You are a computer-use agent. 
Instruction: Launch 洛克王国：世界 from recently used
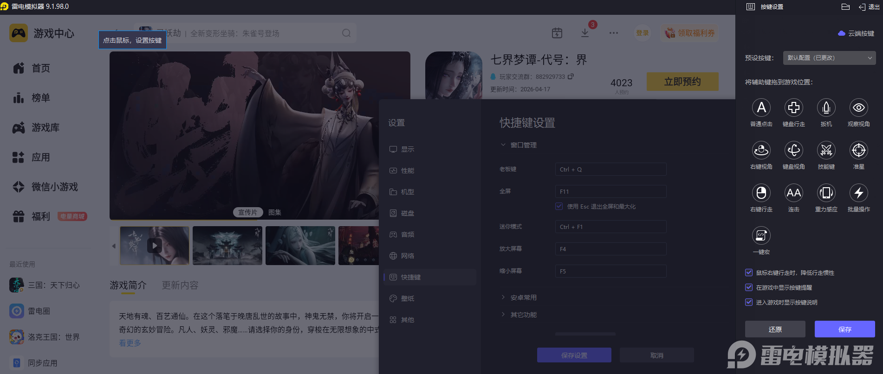click(x=45, y=337)
